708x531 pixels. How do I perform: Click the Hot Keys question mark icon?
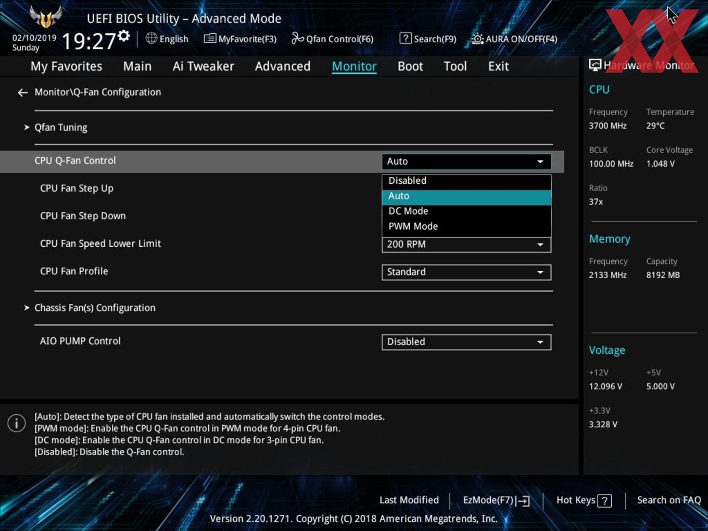click(604, 501)
